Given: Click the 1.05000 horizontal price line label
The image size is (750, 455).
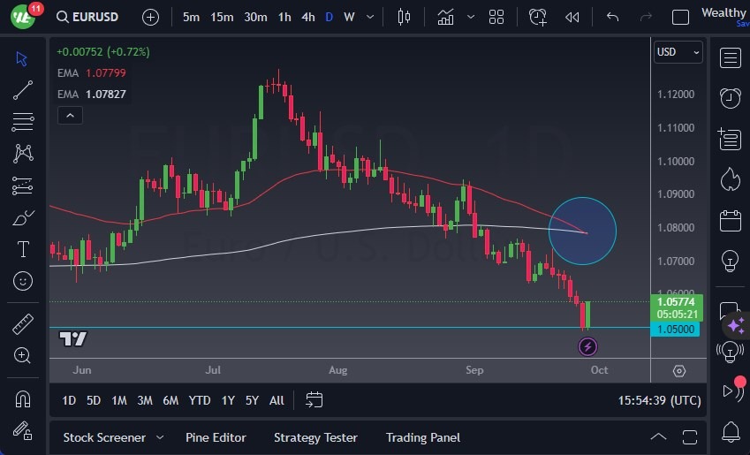Looking at the screenshot, I should click(676, 329).
